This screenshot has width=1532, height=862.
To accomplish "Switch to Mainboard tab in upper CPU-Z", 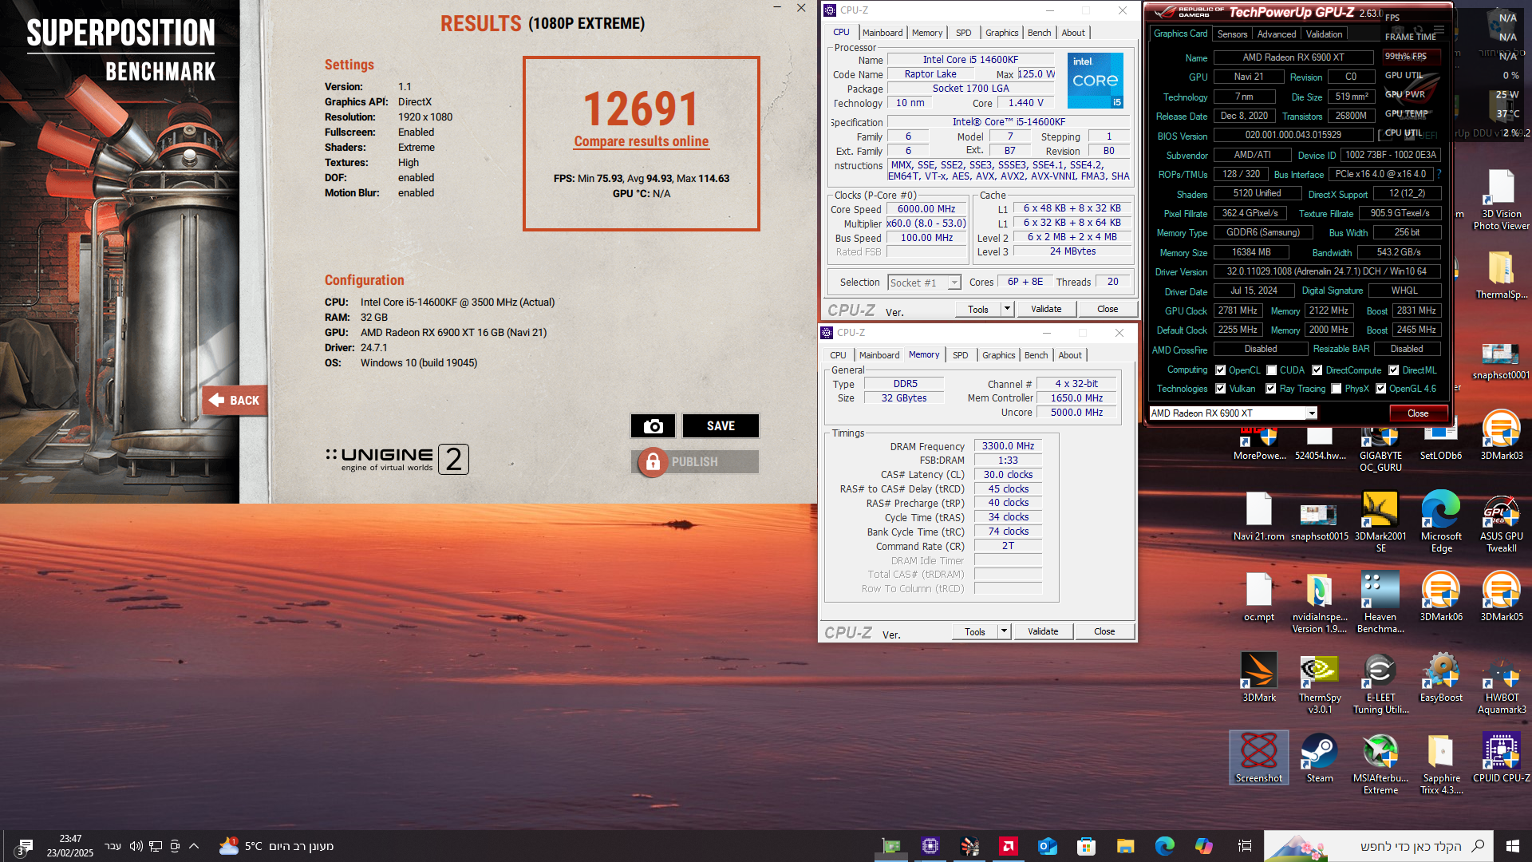I will (882, 33).
